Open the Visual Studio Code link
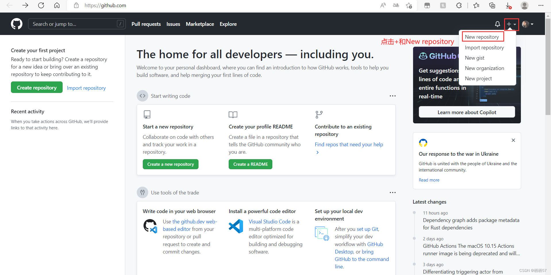 pos(270,222)
